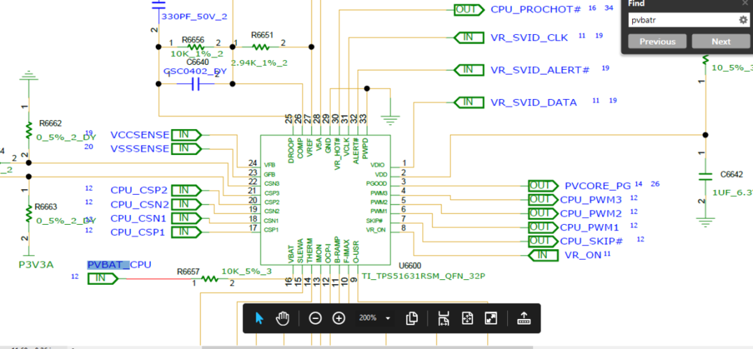Image resolution: width=753 pixels, height=349 pixels.
Task: Click the Previous find result button
Action: tap(657, 42)
